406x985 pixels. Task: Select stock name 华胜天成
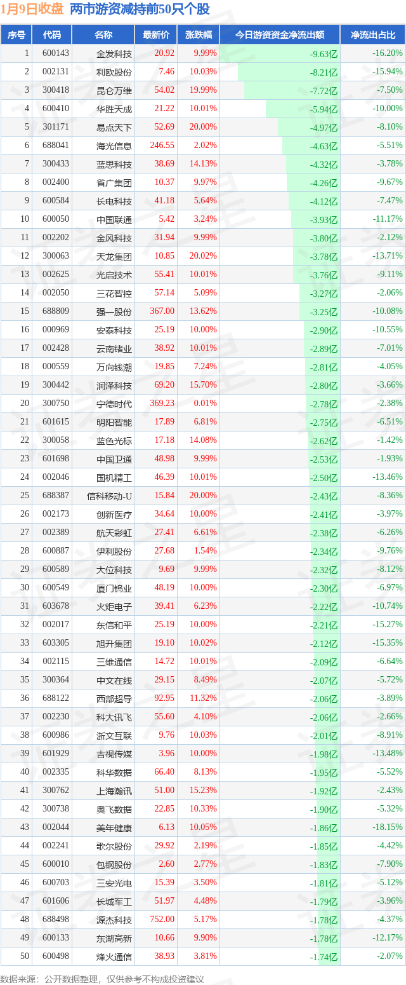(x=114, y=109)
